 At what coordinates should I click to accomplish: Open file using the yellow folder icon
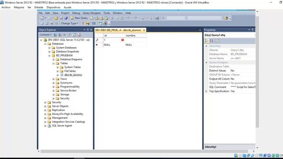[x=56, y=18]
